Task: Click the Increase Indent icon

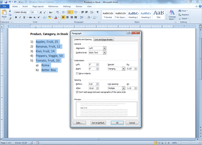Action: pyautogui.click(x=86, y=12)
